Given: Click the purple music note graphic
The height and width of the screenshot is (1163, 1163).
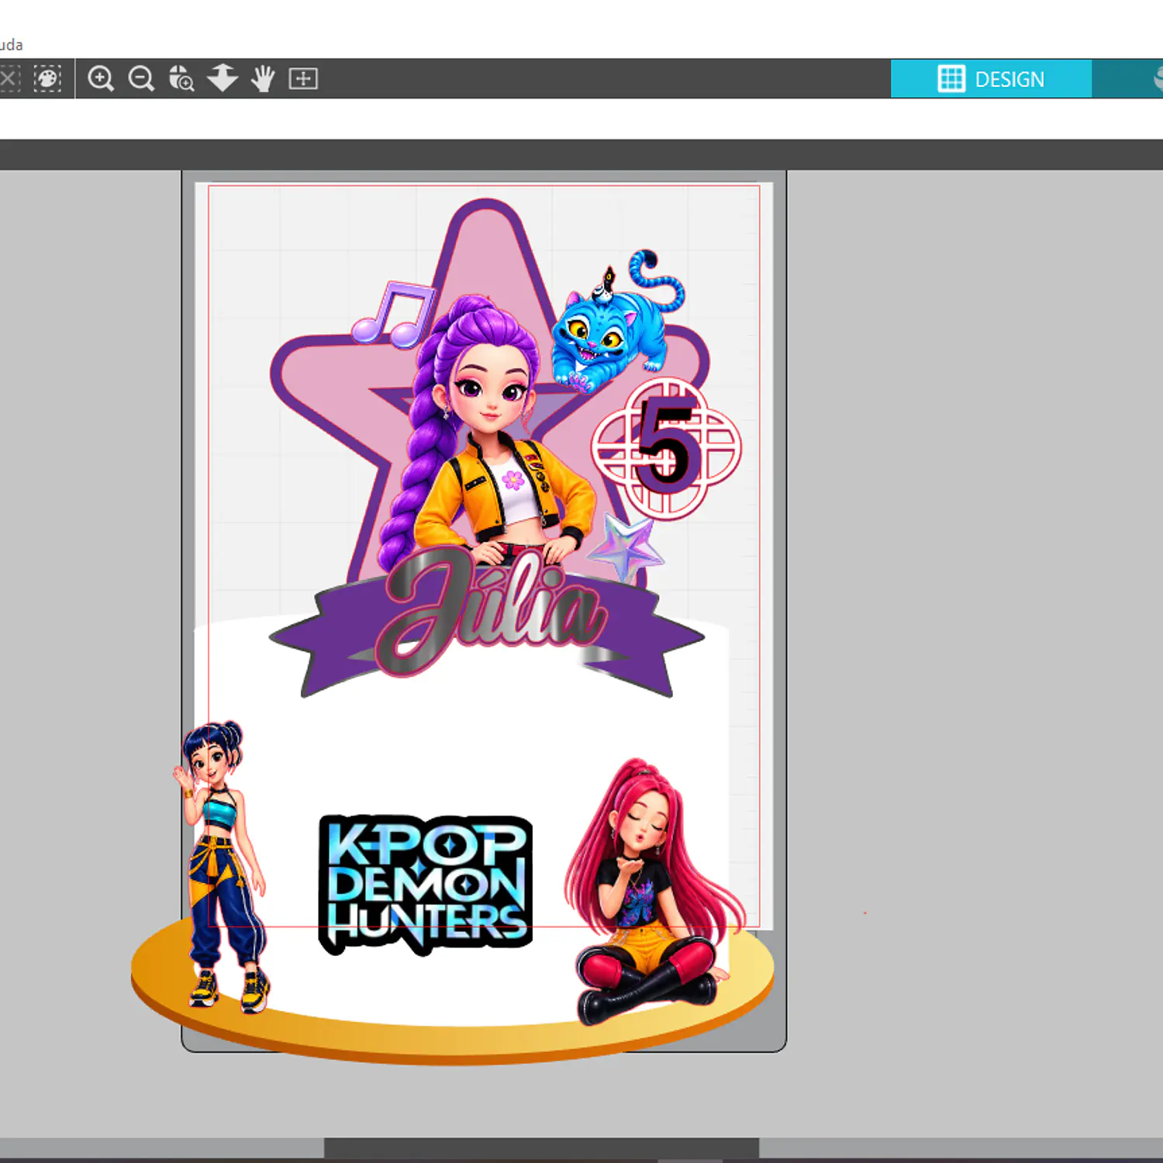Looking at the screenshot, I should [x=392, y=313].
